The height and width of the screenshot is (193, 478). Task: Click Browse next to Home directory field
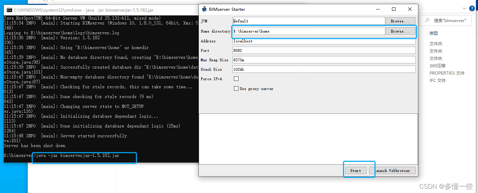[400, 31]
